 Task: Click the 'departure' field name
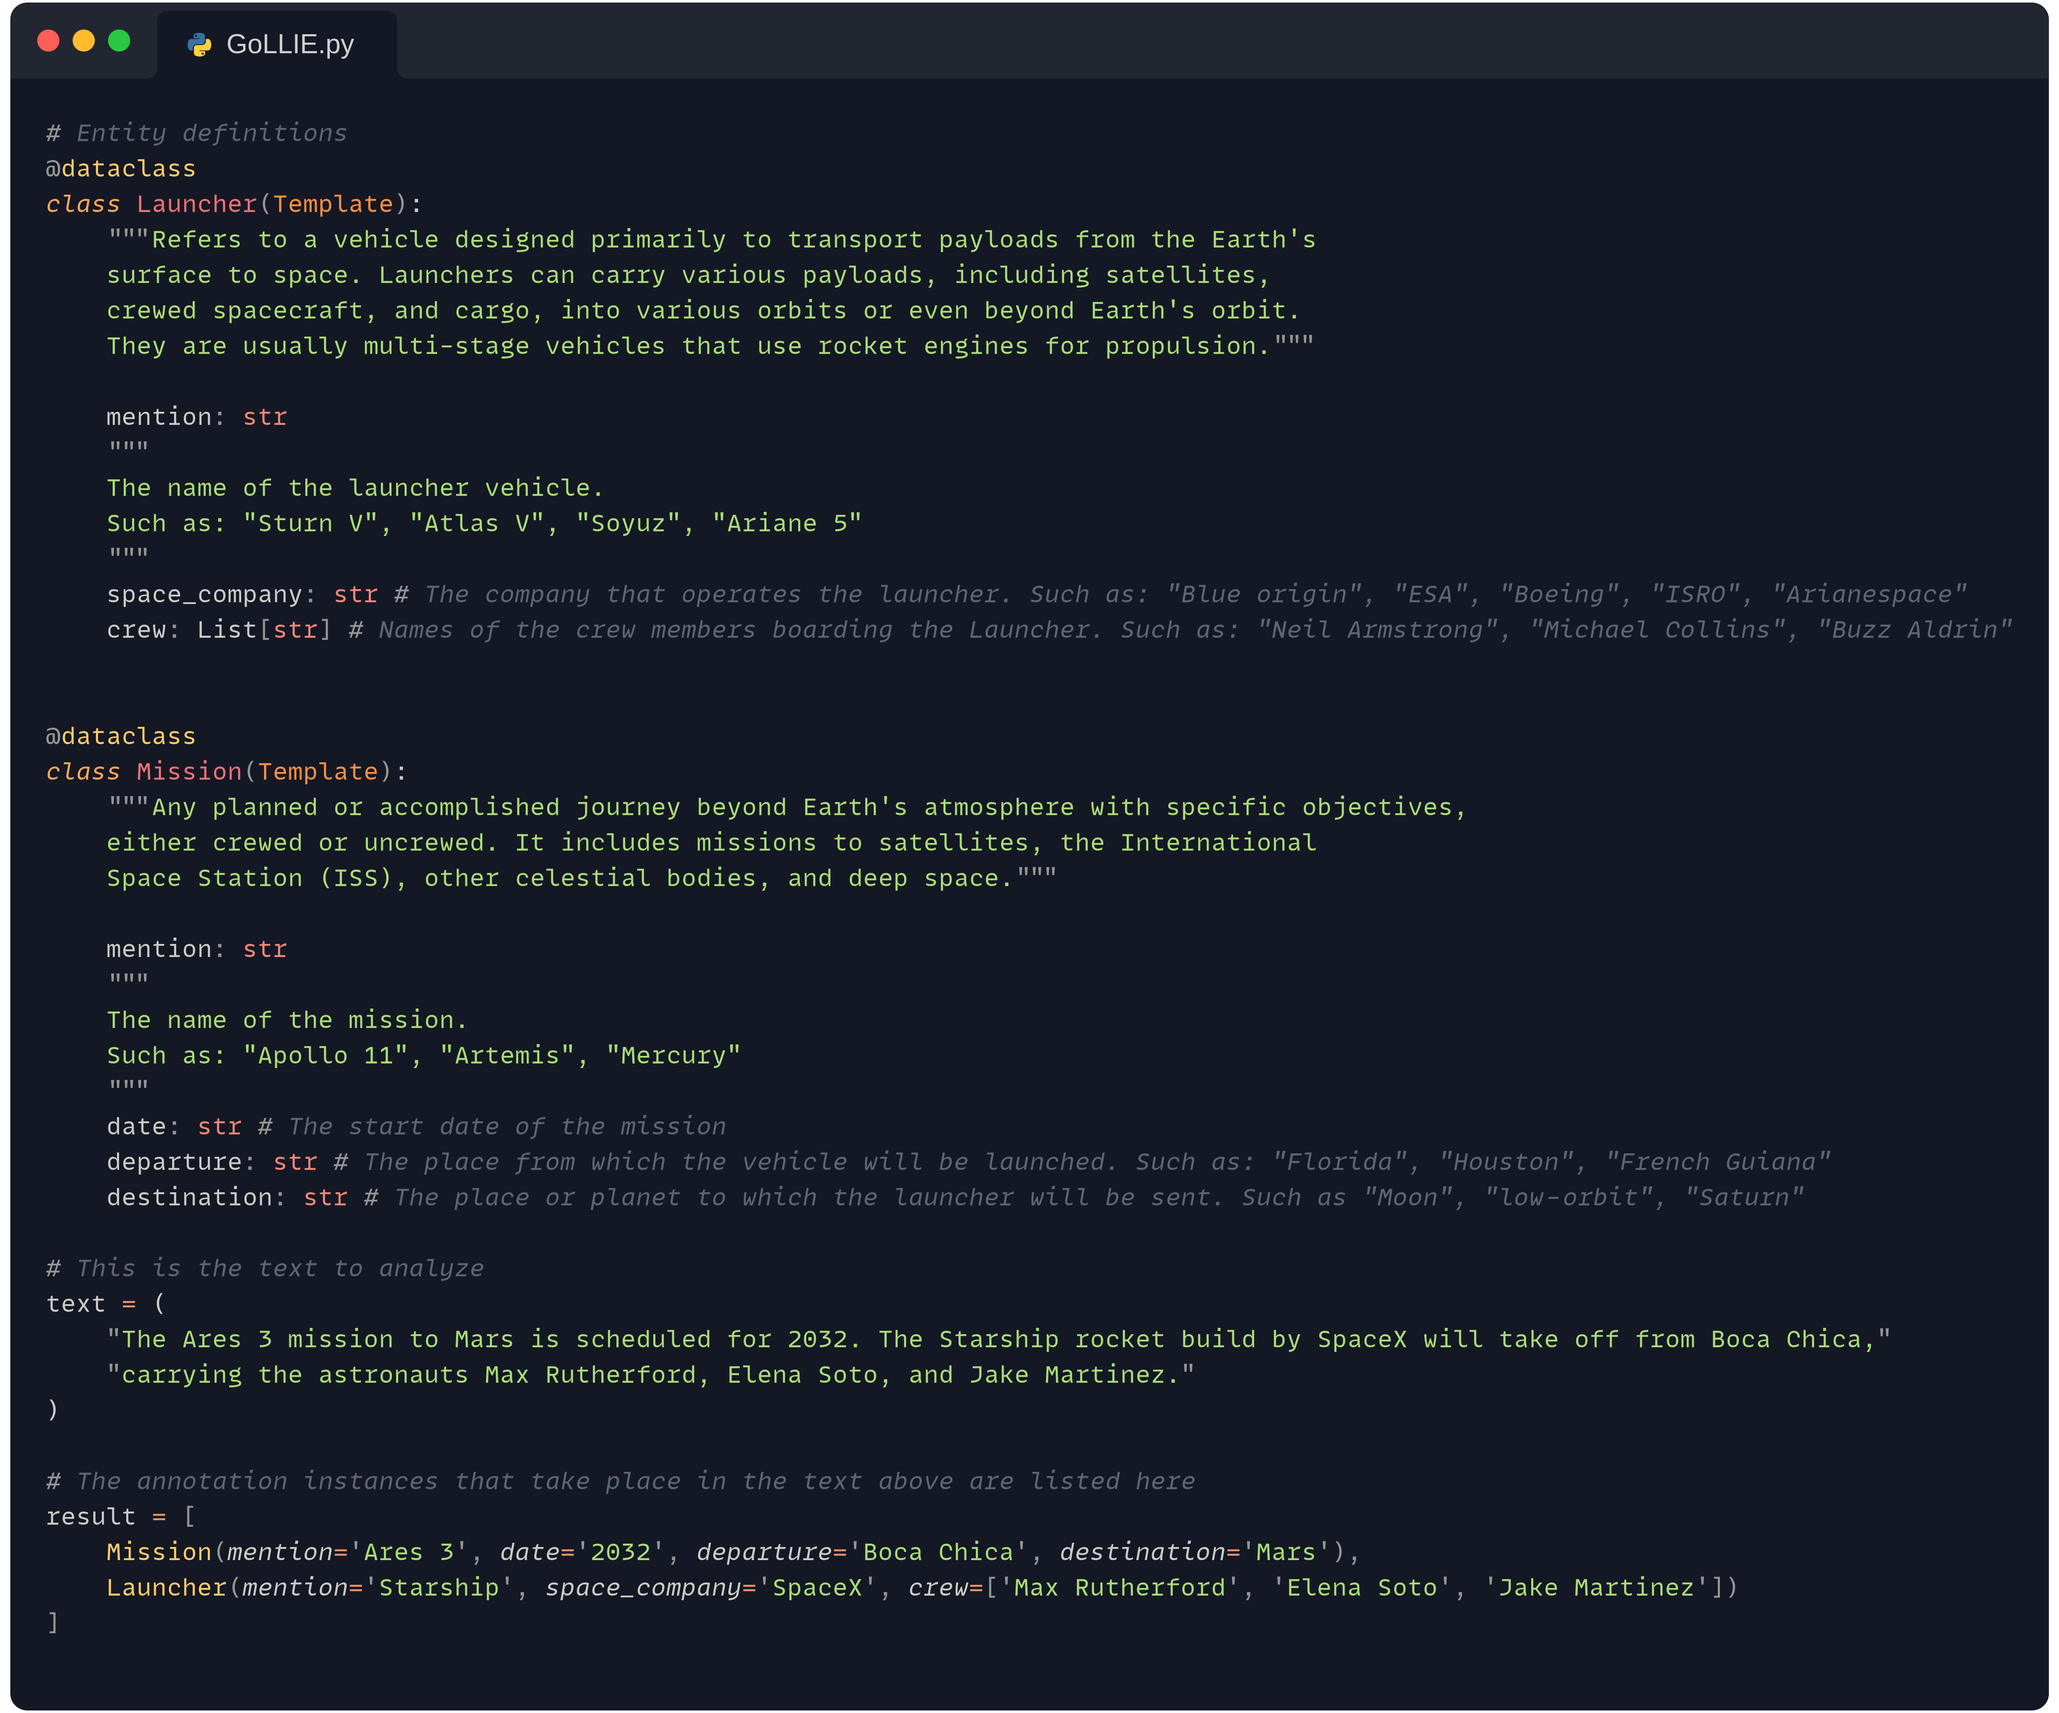[174, 1162]
